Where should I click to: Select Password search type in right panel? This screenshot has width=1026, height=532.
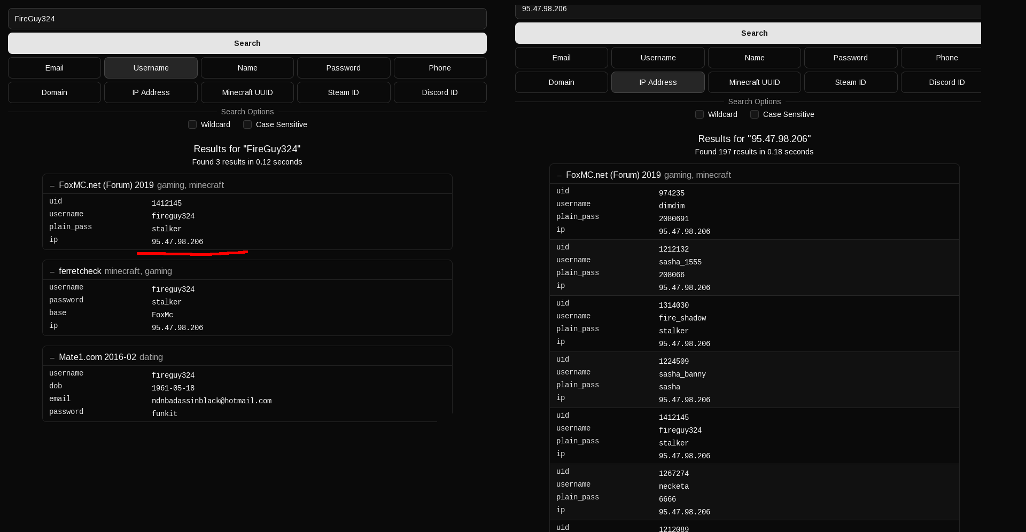(851, 58)
